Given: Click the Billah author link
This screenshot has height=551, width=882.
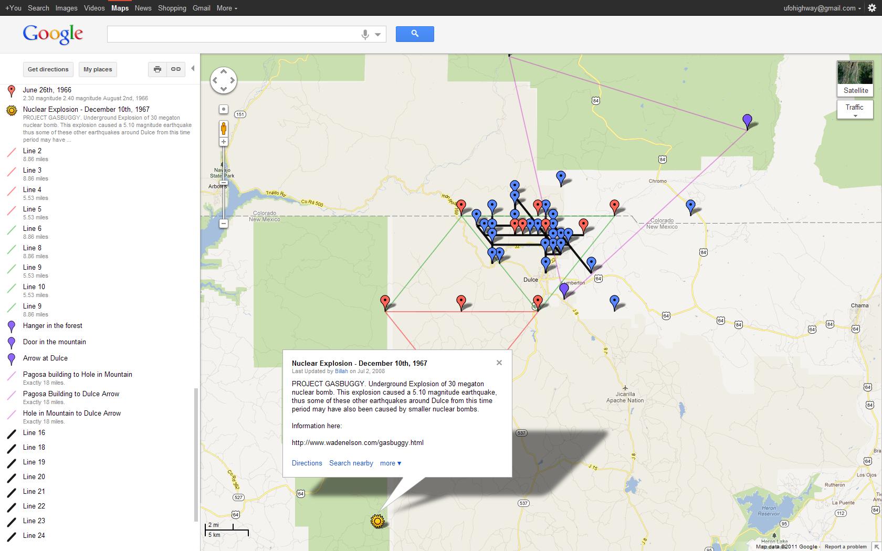Looking at the screenshot, I should tap(341, 371).
